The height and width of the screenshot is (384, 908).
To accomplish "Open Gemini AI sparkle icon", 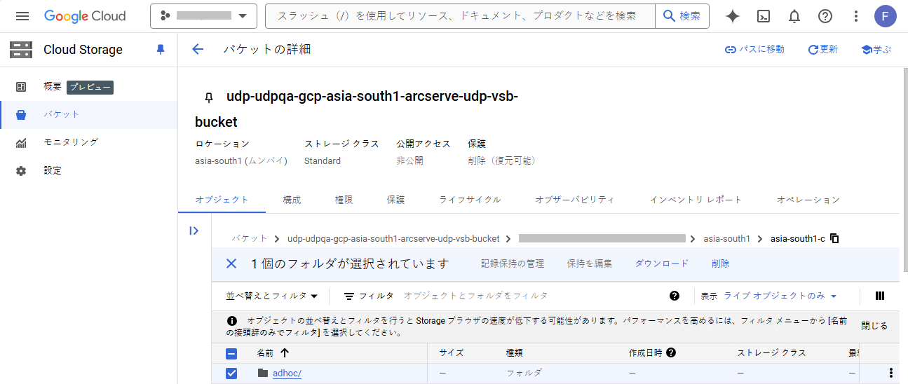I will pyautogui.click(x=733, y=16).
